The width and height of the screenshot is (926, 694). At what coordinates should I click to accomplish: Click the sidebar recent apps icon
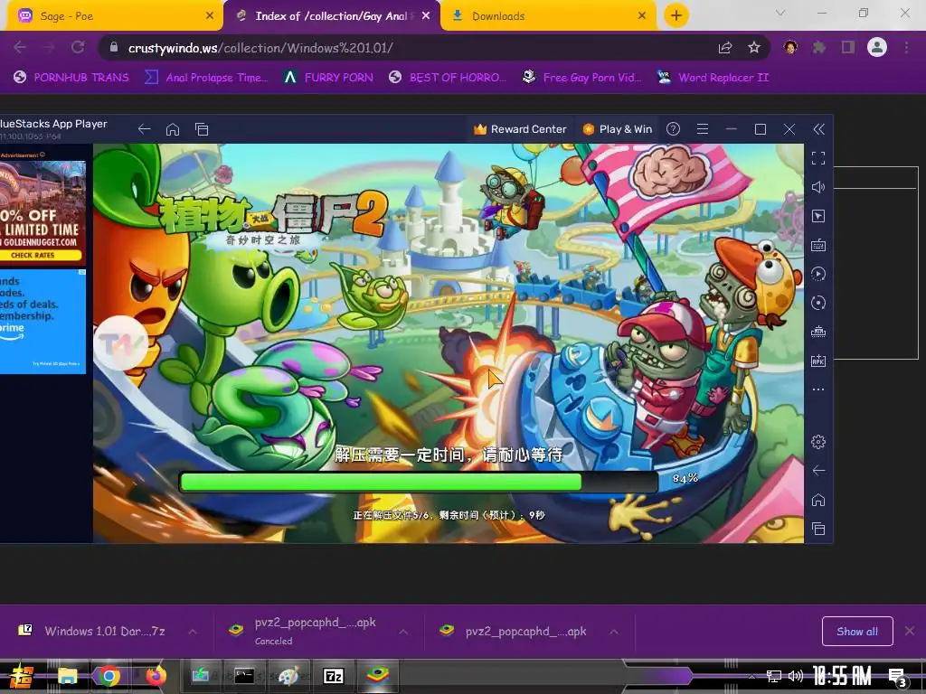(817, 529)
